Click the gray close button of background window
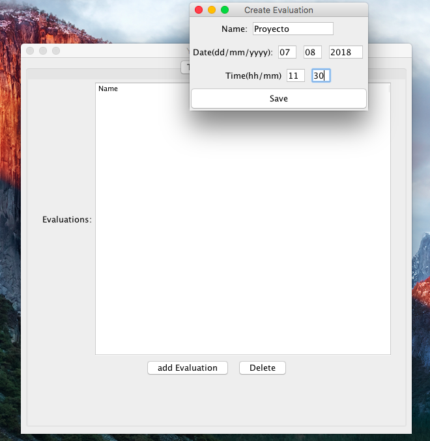This screenshot has width=430, height=441. pyautogui.click(x=30, y=51)
